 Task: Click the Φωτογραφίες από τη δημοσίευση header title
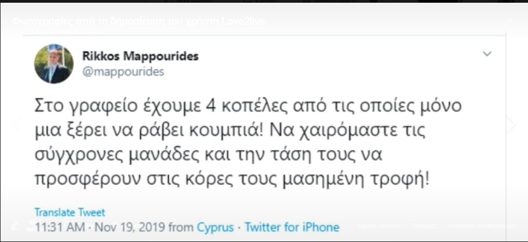tap(138, 21)
